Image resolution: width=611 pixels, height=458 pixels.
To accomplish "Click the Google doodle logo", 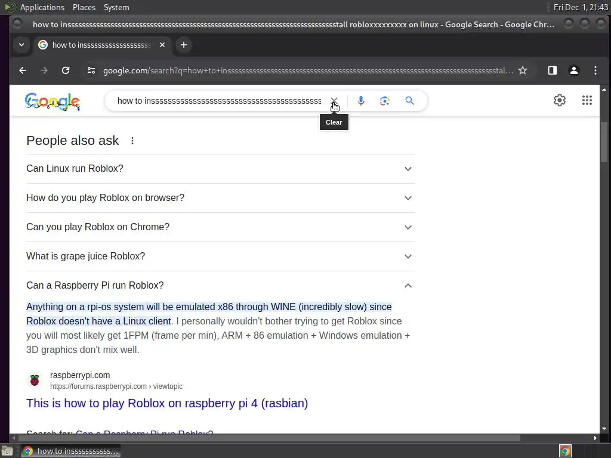I will 53,101.
